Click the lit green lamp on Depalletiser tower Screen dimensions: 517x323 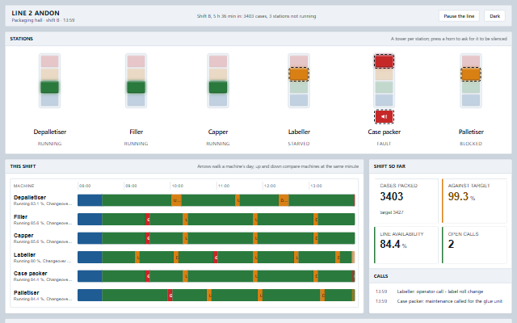(50, 87)
